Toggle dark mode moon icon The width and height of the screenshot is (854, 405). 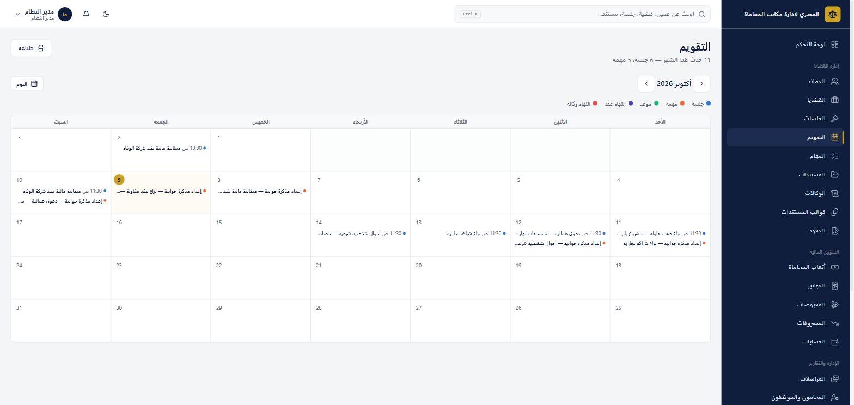pyautogui.click(x=106, y=14)
